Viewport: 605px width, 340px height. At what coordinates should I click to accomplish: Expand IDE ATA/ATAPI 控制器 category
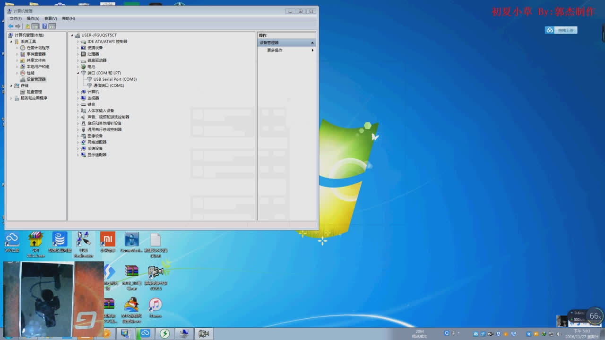coord(78,42)
